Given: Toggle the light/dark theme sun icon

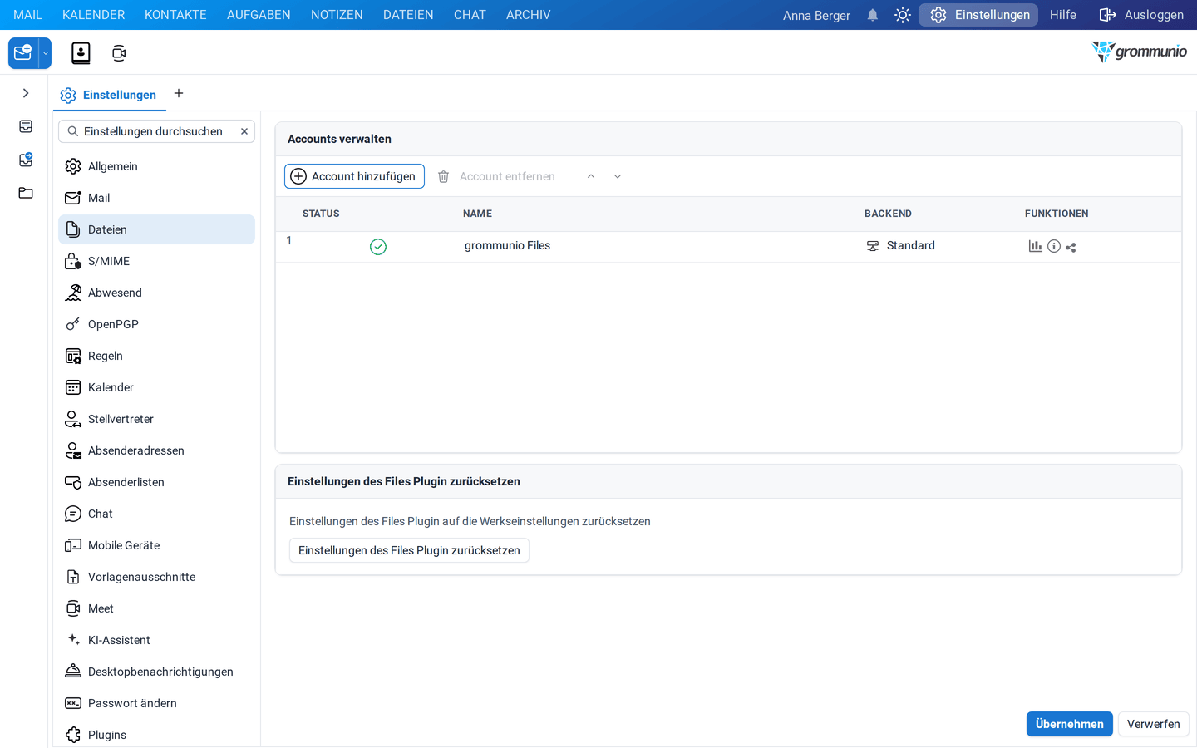Looking at the screenshot, I should [903, 15].
